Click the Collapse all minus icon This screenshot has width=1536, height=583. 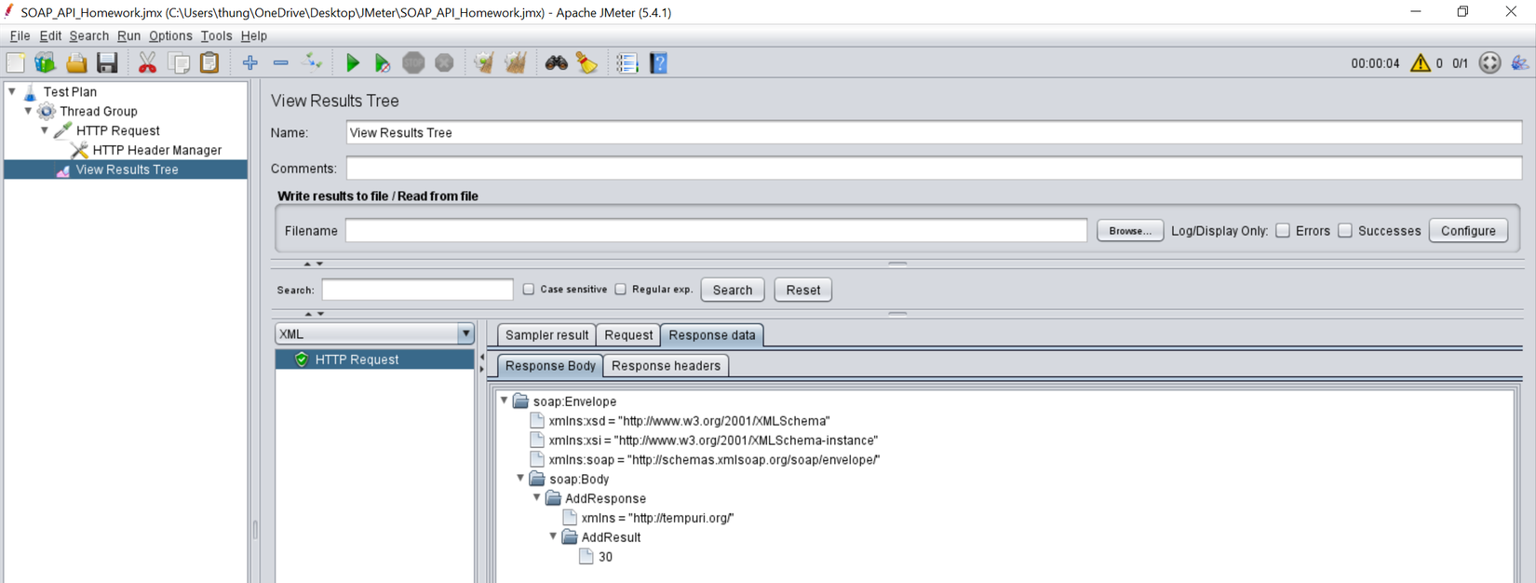point(280,63)
